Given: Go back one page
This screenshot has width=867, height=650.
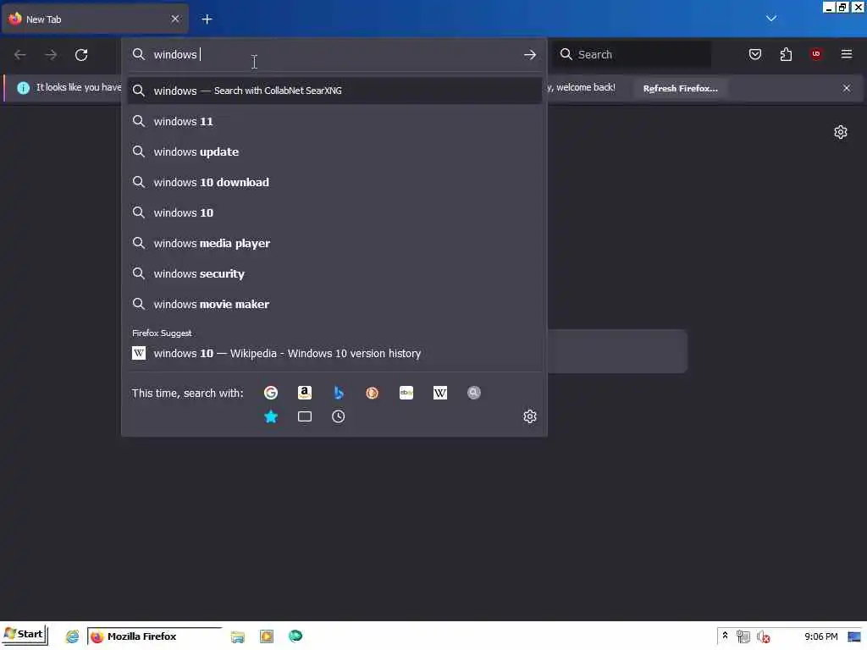Looking at the screenshot, I should 20,55.
